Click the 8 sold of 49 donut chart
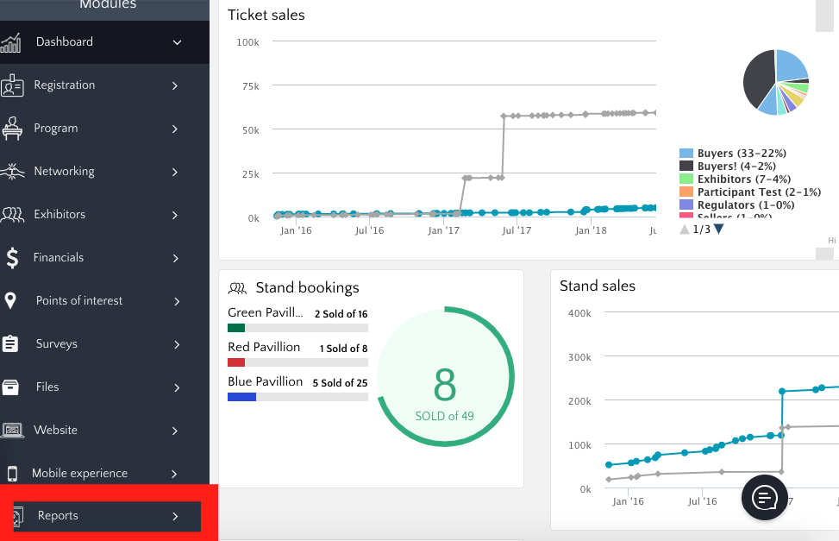 coord(445,387)
